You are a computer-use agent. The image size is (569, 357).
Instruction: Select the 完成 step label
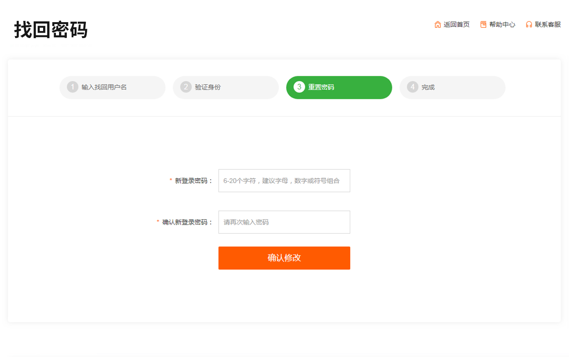click(x=428, y=87)
